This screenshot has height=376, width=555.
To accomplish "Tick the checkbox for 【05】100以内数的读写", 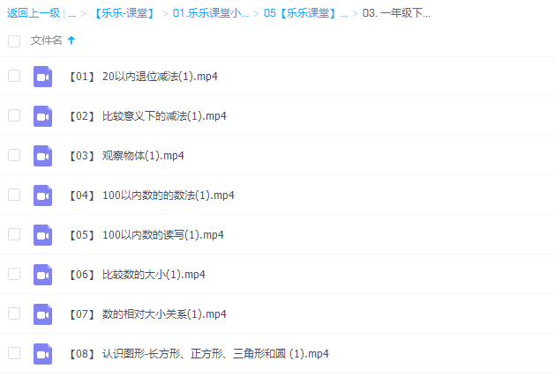I will coord(13,234).
